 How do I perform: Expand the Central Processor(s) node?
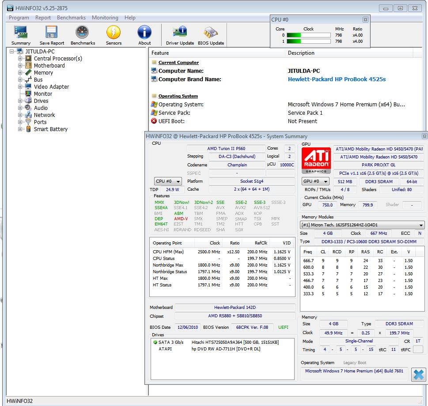coord(20,58)
